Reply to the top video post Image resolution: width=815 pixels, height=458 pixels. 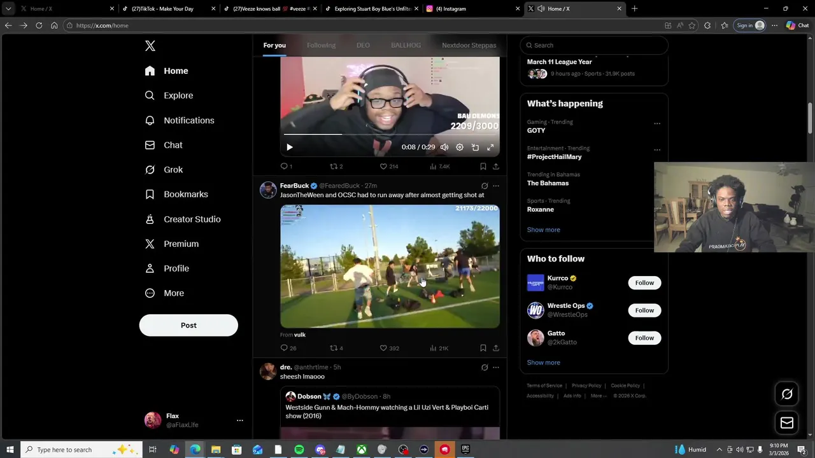[x=287, y=166]
